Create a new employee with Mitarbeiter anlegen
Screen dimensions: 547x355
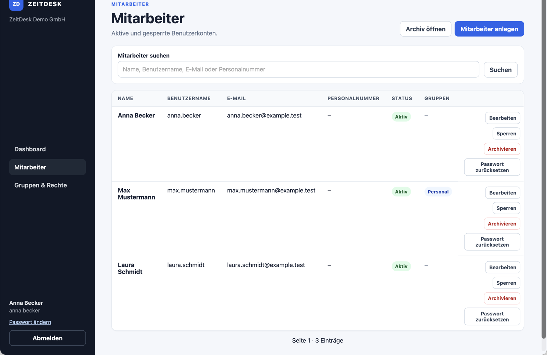click(x=489, y=29)
